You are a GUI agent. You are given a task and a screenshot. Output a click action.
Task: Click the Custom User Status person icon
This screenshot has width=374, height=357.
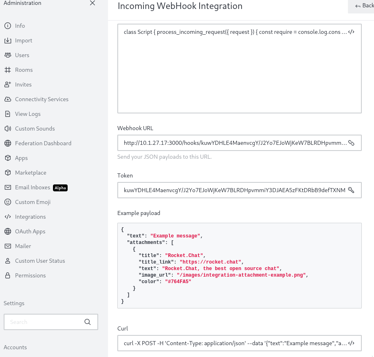pos(8,261)
